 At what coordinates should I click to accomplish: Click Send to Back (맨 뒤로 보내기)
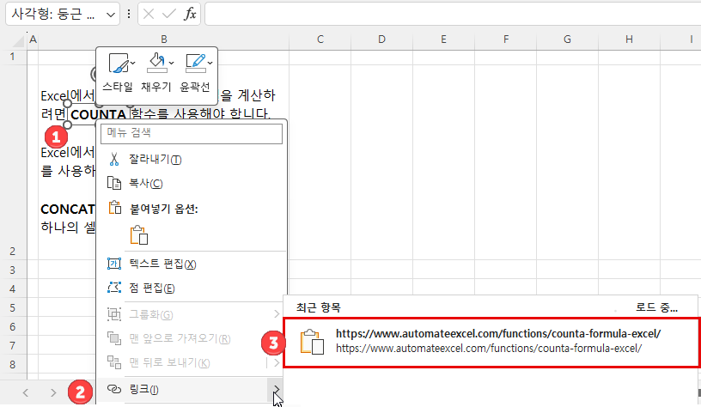click(192, 362)
